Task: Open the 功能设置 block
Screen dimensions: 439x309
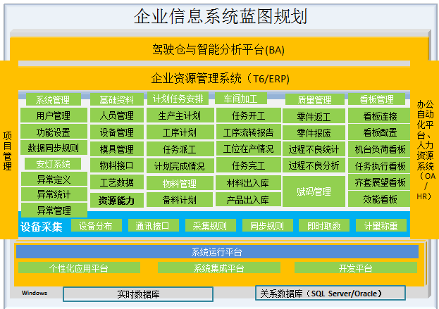Action: pyautogui.click(x=54, y=132)
